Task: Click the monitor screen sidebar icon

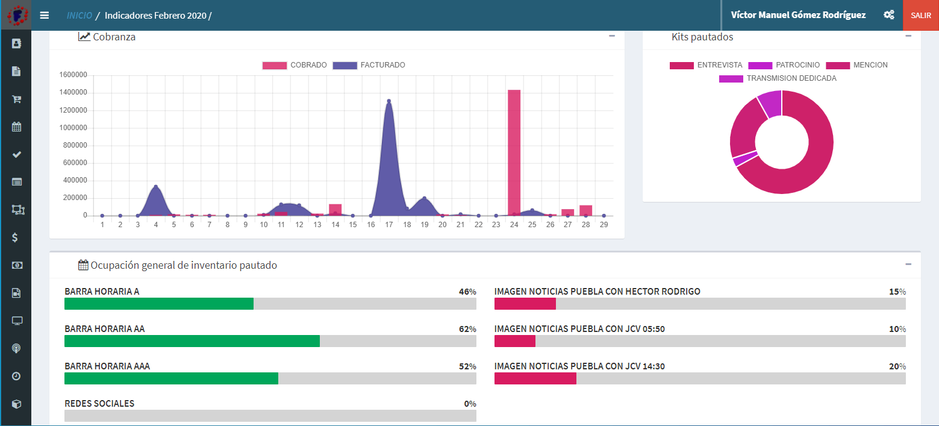Action: [x=16, y=321]
